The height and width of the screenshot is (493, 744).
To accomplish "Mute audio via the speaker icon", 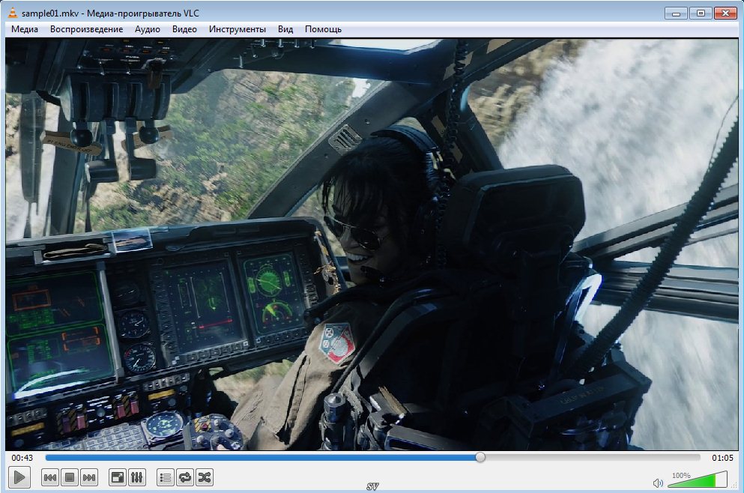I will pos(658,483).
